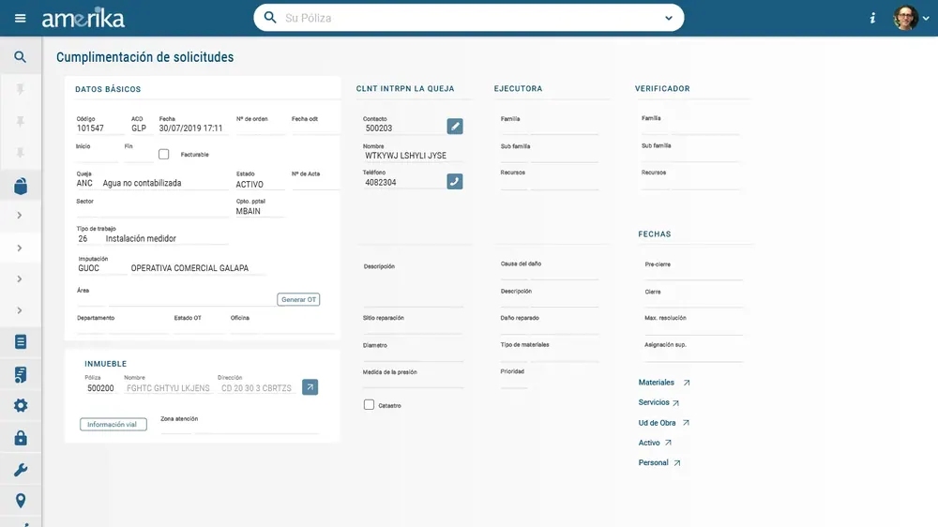Click the Nombre field WTKYWJ LSHYLI JYSE
The width and height of the screenshot is (938, 527).
413,156
